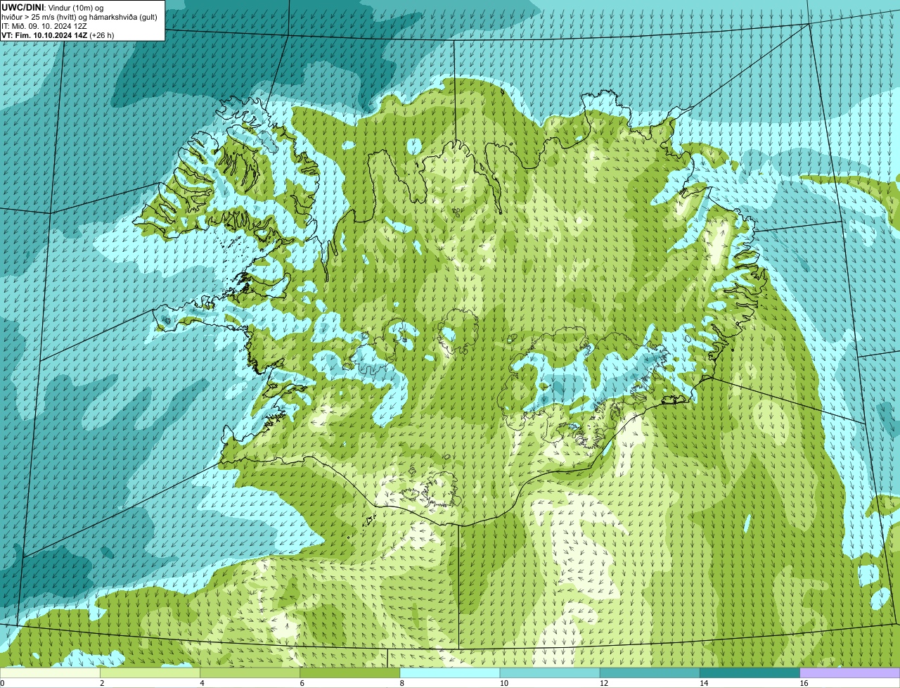Viewport: 900px width, 688px height.
Task: Click the legend scale label '16'
Action: click(x=803, y=683)
